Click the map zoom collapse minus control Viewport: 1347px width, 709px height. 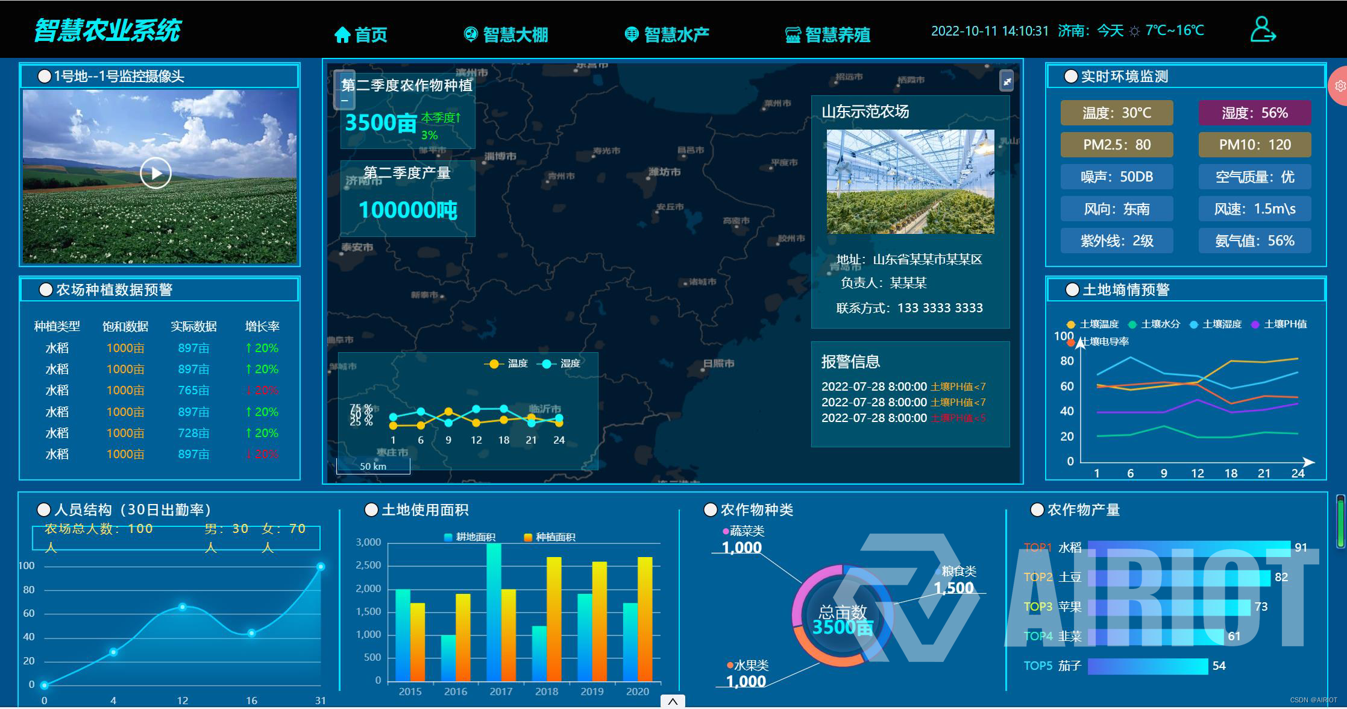click(x=346, y=99)
